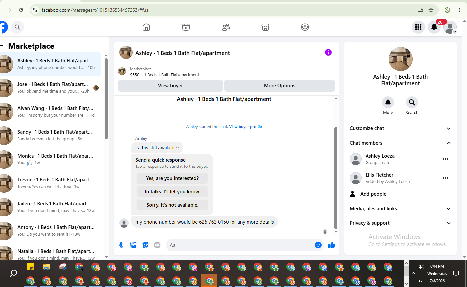The width and height of the screenshot is (467, 287).
Task: Click the taskbar volume speaker icon
Action: coord(421,266)
